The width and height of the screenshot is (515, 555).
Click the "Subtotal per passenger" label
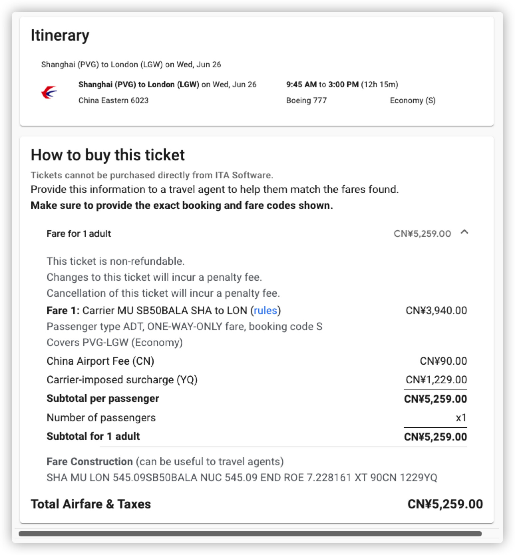click(x=103, y=398)
